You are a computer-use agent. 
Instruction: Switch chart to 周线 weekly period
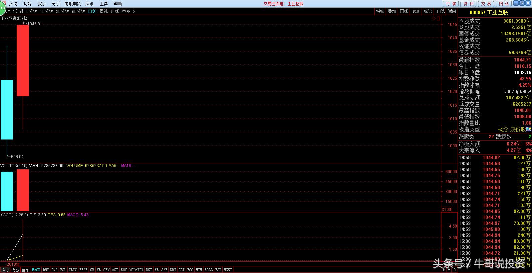click(x=104, y=11)
